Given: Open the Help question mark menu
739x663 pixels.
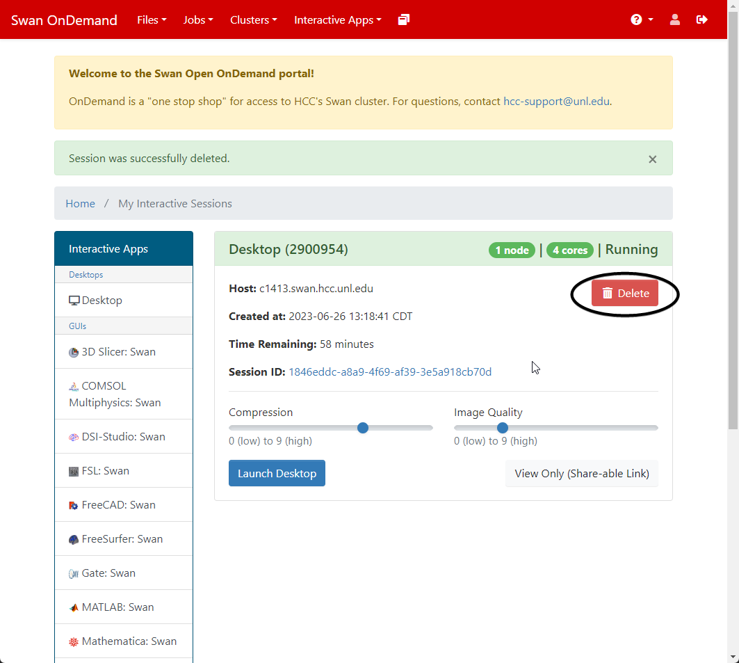Looking at the screenshot, I should click(x=641, y=19).
